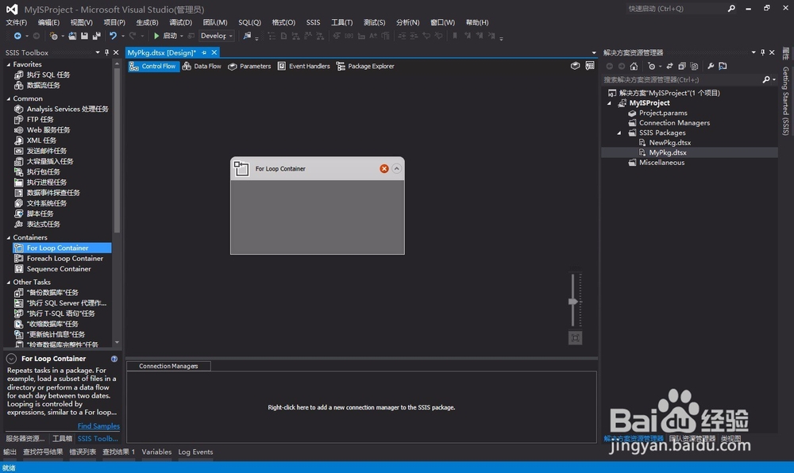
Task: Click the Navigate Backward toolbar icon
Action: tap(17, 36)
